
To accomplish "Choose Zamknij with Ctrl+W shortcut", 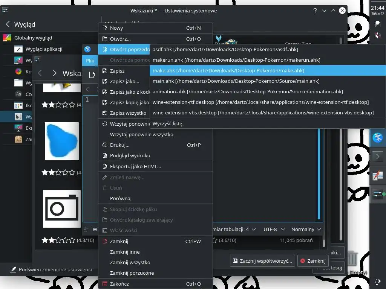I will click(x=155, y=241).
